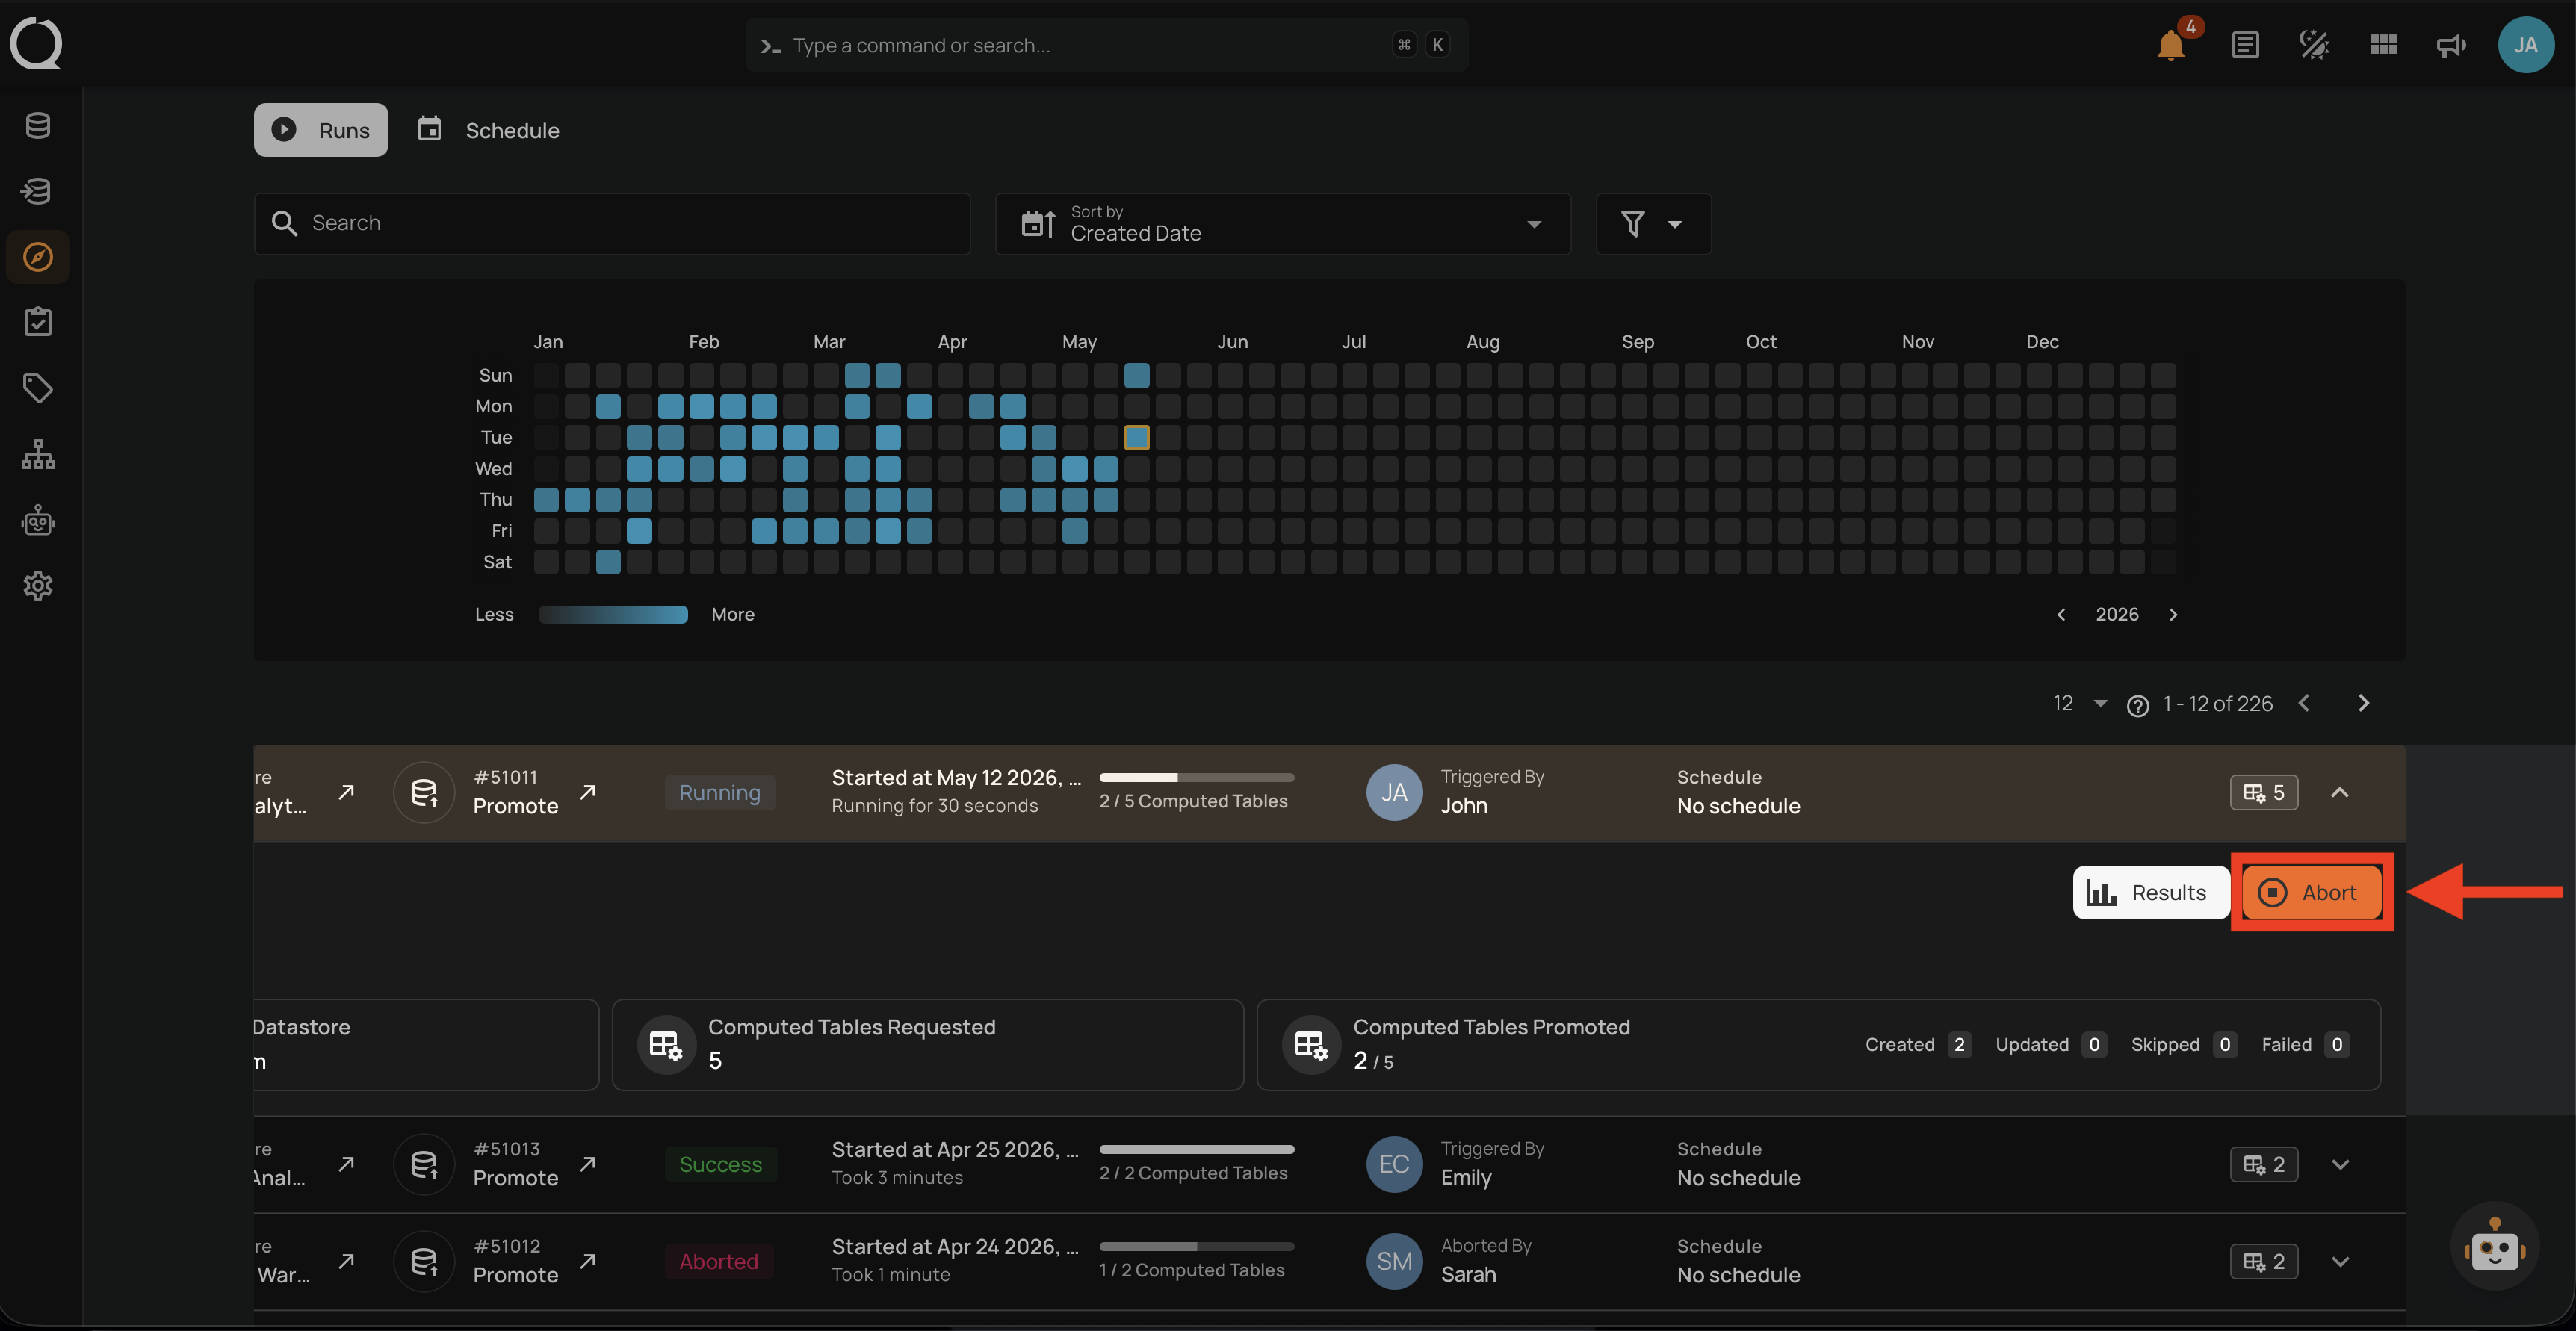The width and height of the screenshot is (2576, 1331).
Task: Focus the runs Search field
Action: click(x=612, y=224)
